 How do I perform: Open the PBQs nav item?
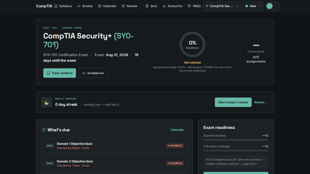(x=195, y=6)
